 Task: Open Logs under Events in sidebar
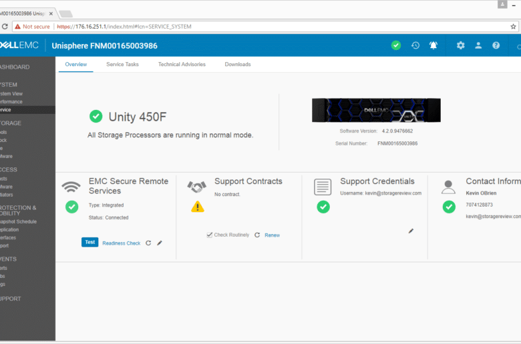coord(3,284)
